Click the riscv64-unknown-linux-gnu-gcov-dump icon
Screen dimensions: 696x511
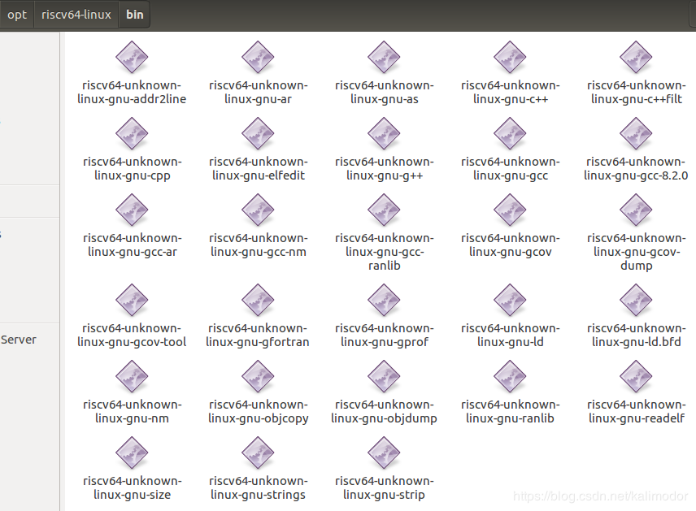coord(636,210)
